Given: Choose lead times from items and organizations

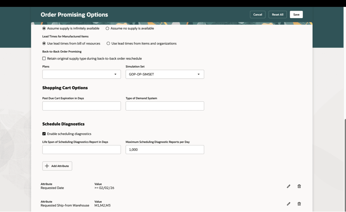Looking at the screenshot, I should (x=108, y=43).
